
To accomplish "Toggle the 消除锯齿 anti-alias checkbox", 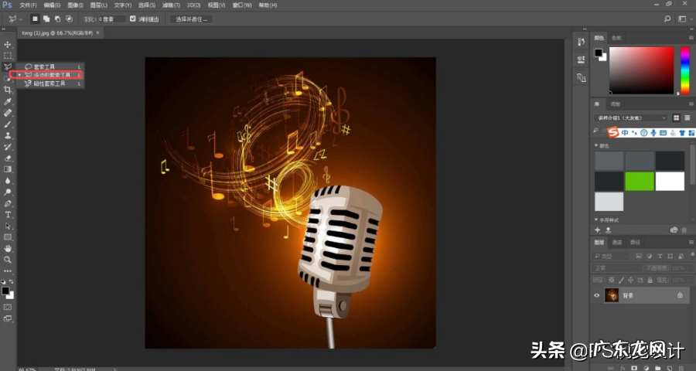I will 133,19.
